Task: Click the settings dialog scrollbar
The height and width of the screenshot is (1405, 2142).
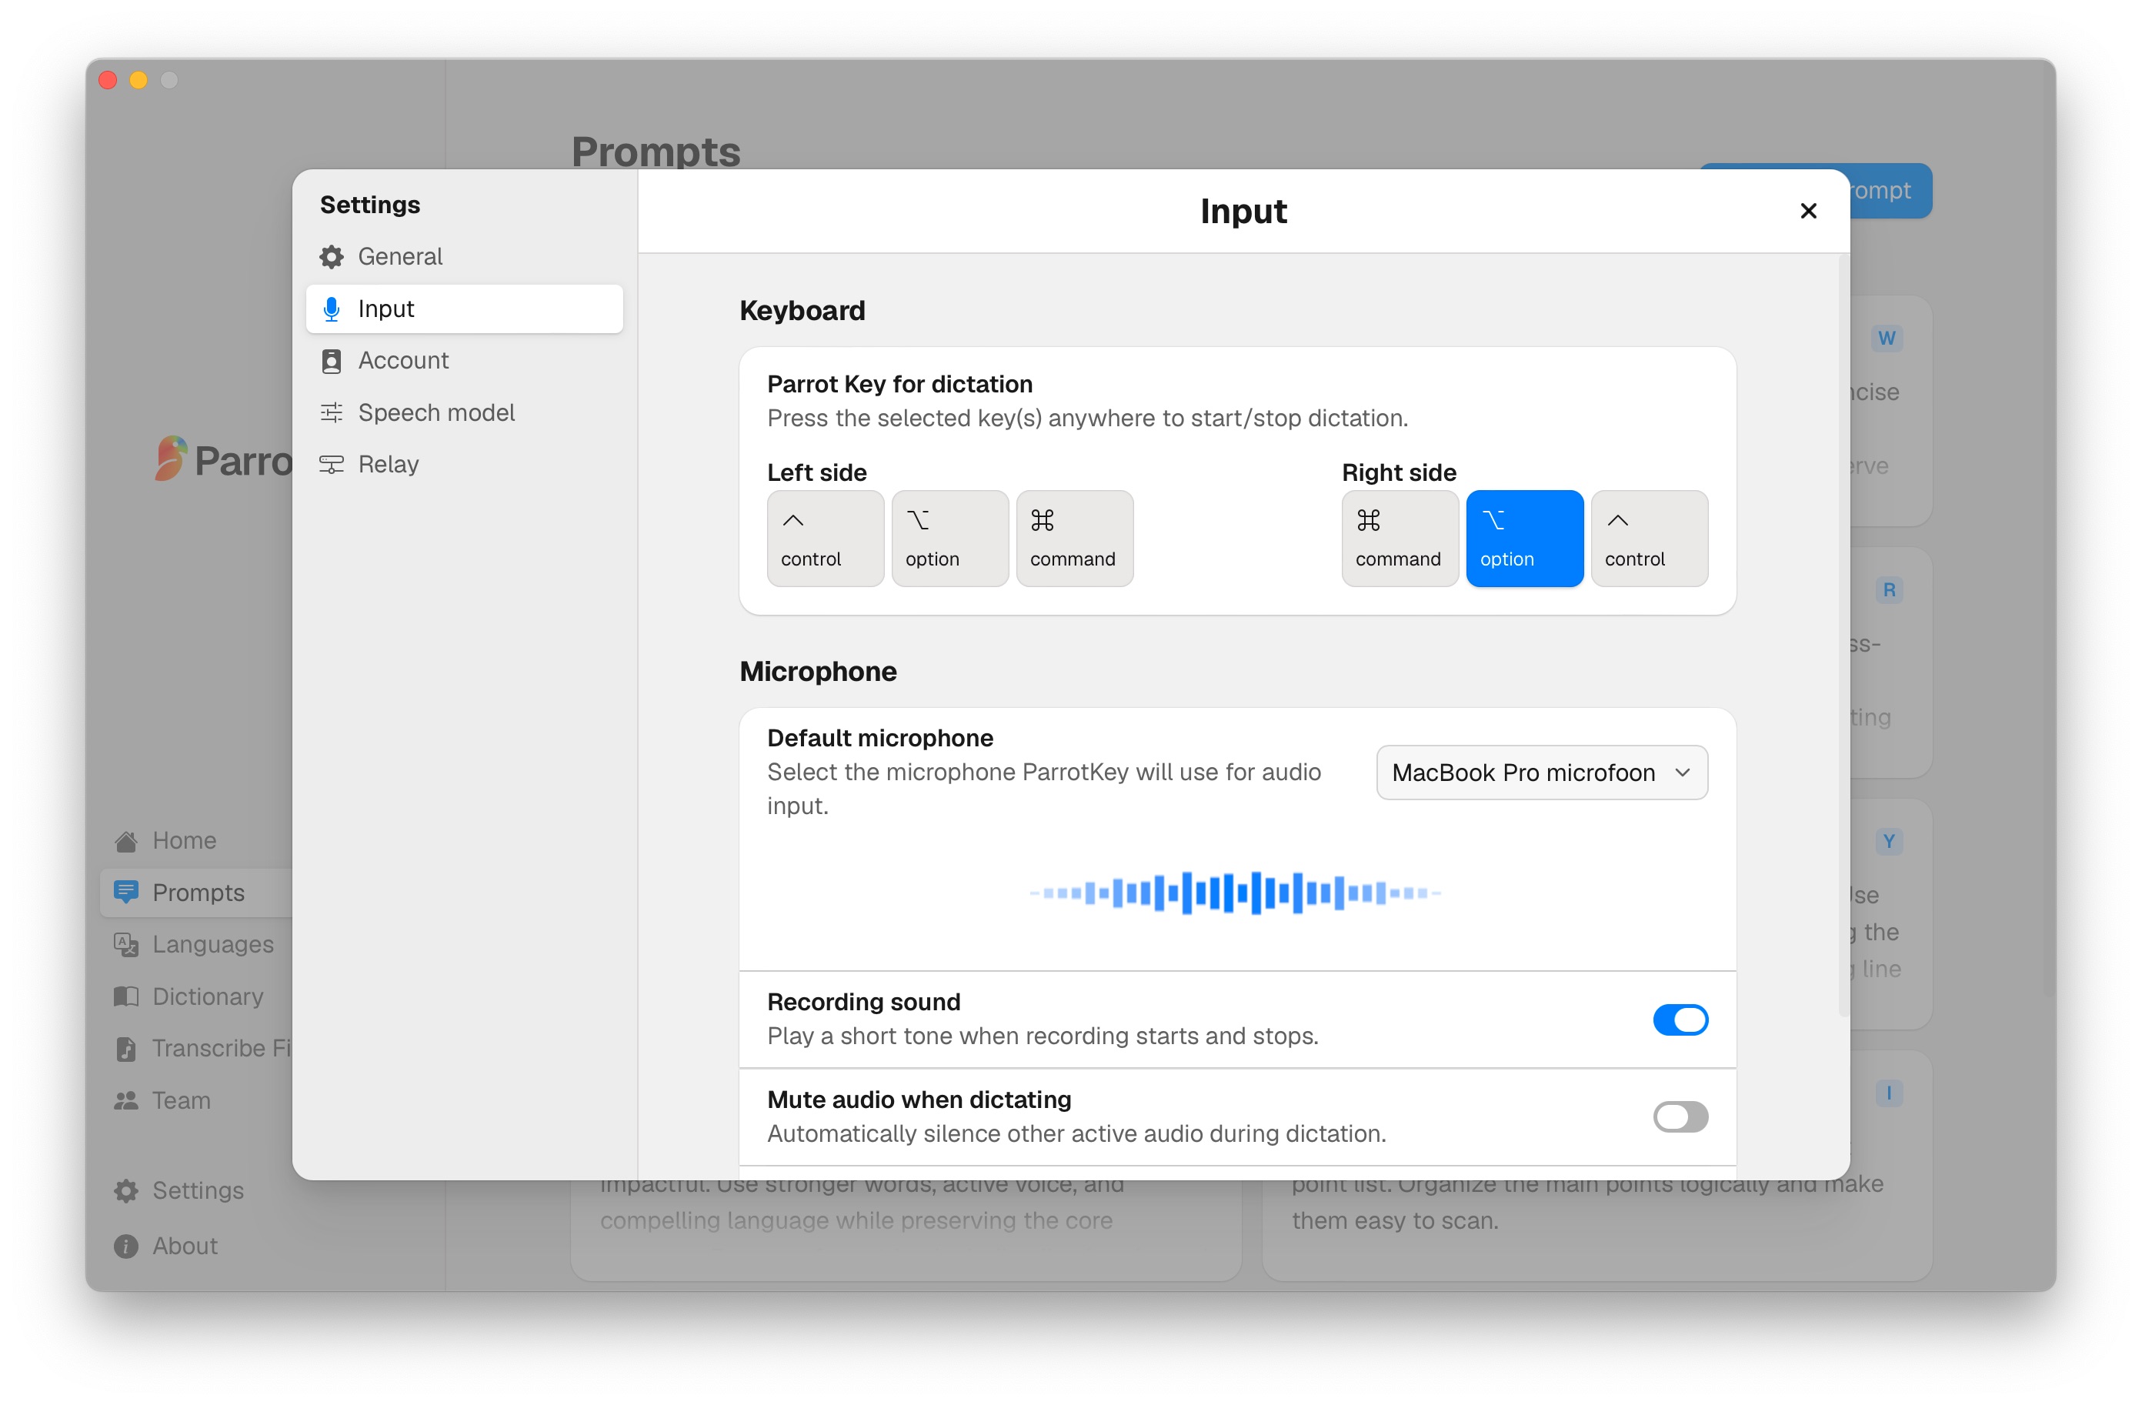Action: coord(1843,636)
